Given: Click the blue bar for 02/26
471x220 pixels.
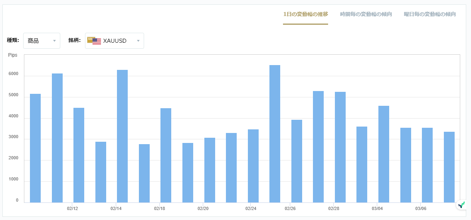Looking at the screenshot, I should 297,161.
